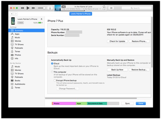The width and height of the screenshot is (161, 119).
Task: Click the album artwork thumbnail
Action: click(58, 8)
